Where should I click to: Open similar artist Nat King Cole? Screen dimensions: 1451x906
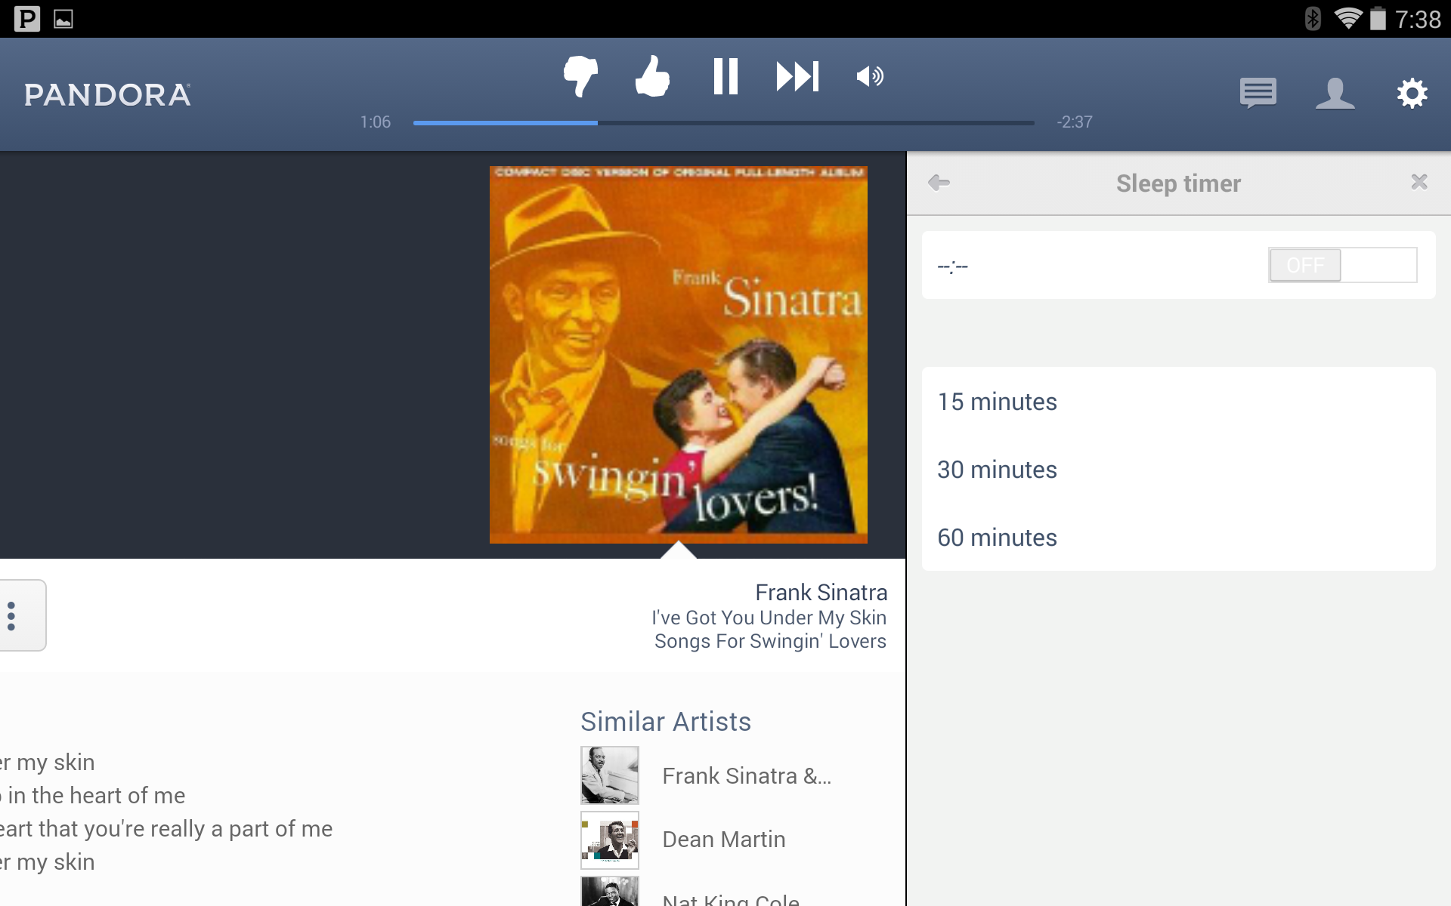[x=729, y=898]
